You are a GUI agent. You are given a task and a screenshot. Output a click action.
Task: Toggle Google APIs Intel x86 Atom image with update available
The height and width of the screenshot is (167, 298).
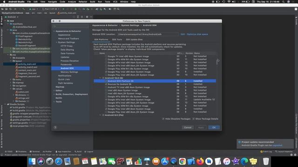pos(106,100)
